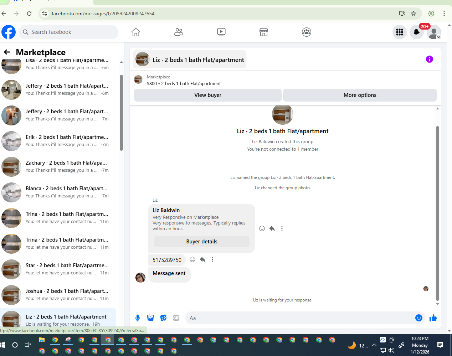
Task: Send a thumbs up like
Action: coord(433,318)
